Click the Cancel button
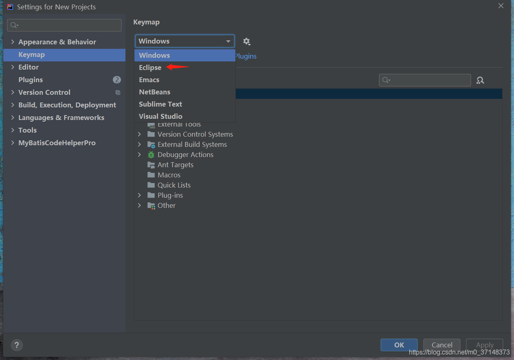Screen dimensions: 514x360 [442, 345]
